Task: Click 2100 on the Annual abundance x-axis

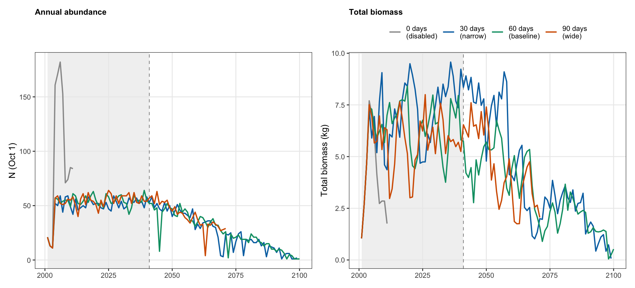Action: [x=299, y=275]
